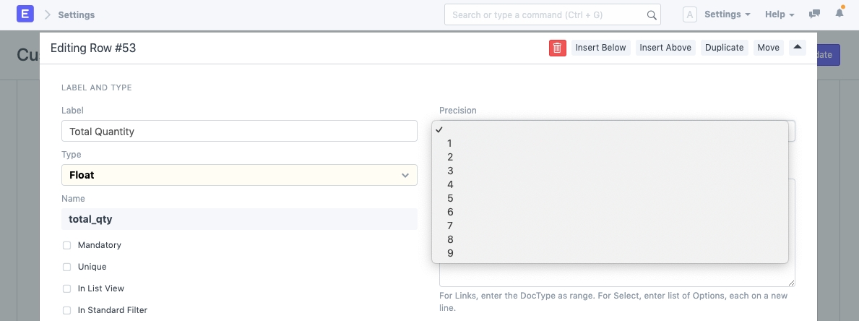
Task: Open the Type dropdown showing Float
Action: pos(239,175)
